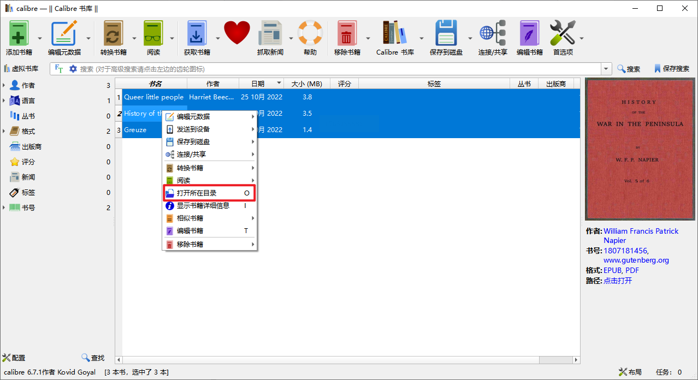
Task: Choose Similar books (相似书籍) context menu entry
Action: click(210, 218)
